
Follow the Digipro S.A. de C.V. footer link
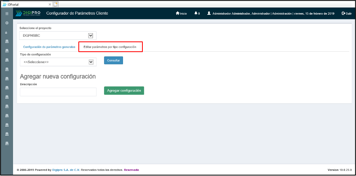(66, 170)
